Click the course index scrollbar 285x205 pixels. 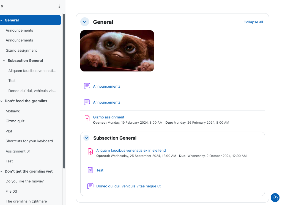[x=64, y=91]
